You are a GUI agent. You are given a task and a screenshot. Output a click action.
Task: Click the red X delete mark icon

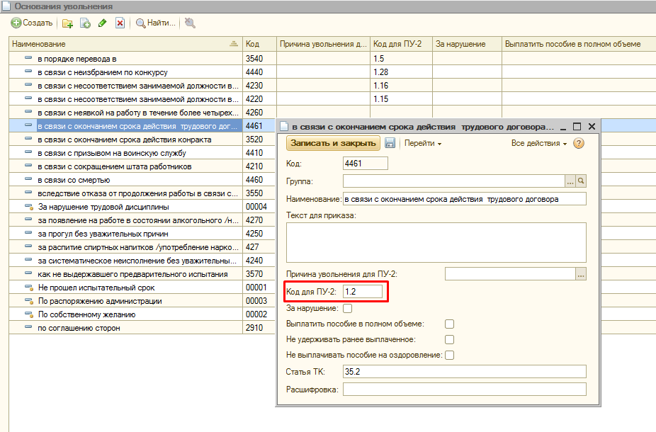coord(120,23)
